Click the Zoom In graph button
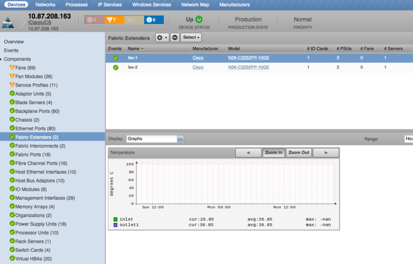Image resolution: width=413 pixels, height=264 pixels. coord(274,153)
